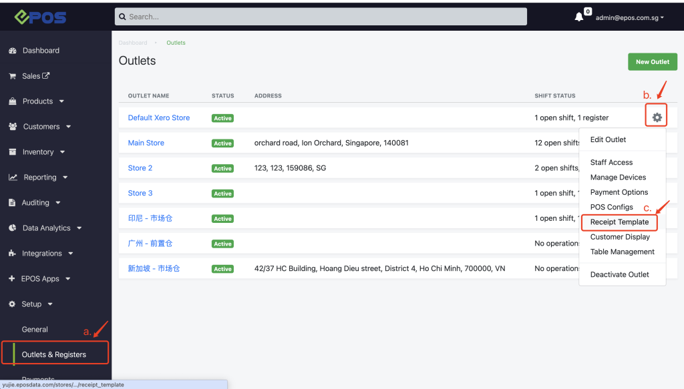Expand the Auditing menu arrow

click(x=58, y=203)
